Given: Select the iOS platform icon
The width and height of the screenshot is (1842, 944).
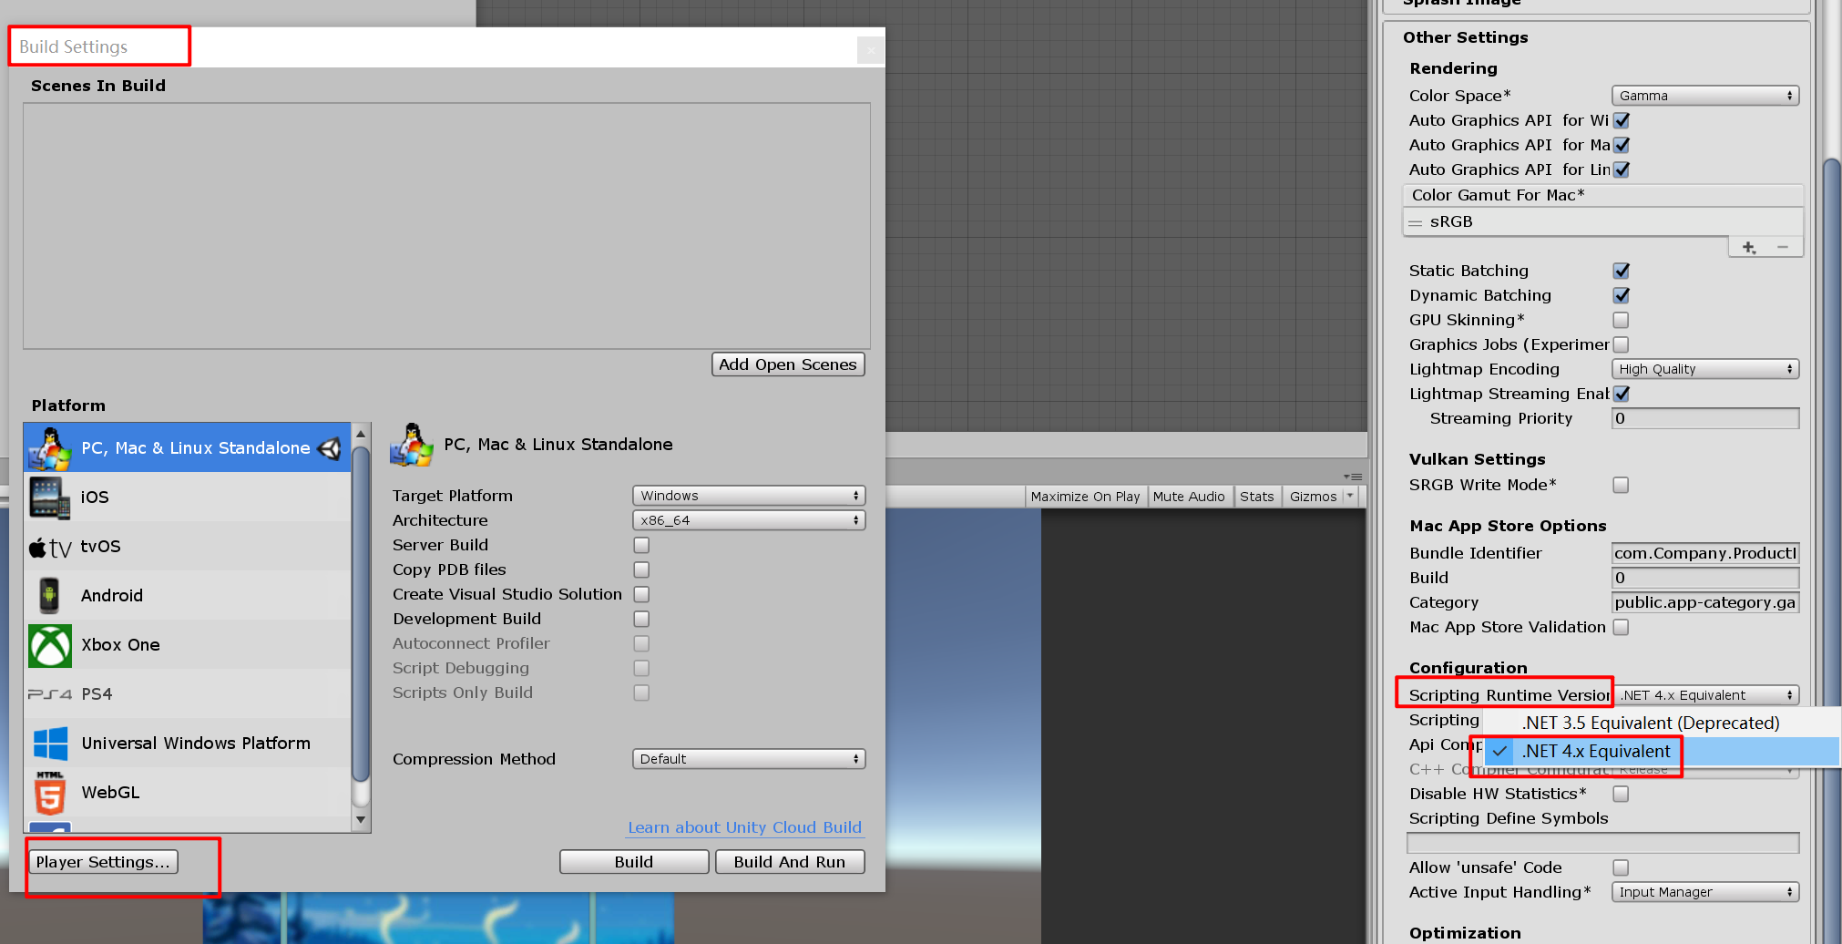Looking at the screenshot, I should (x=49, y=498).
